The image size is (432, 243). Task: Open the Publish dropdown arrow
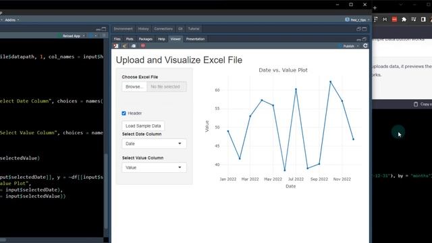(358, 46)
